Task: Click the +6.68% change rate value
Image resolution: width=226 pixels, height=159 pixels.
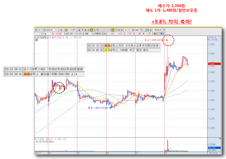Action: click(x=58, y=34)
